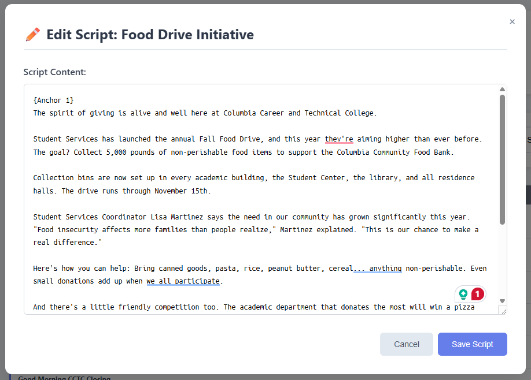Click the underlined phrase "we all participate"
This screenshot has width=531, height=380.
coord(183,281)
